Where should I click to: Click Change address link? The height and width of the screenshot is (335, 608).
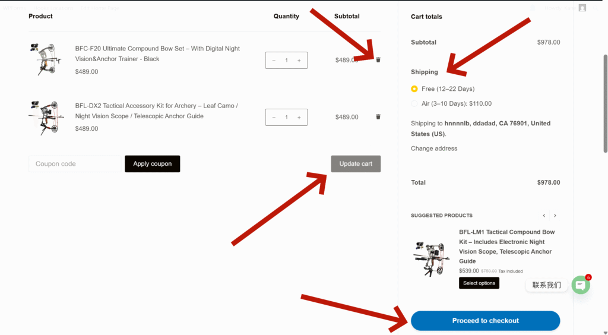click(434, 148)
